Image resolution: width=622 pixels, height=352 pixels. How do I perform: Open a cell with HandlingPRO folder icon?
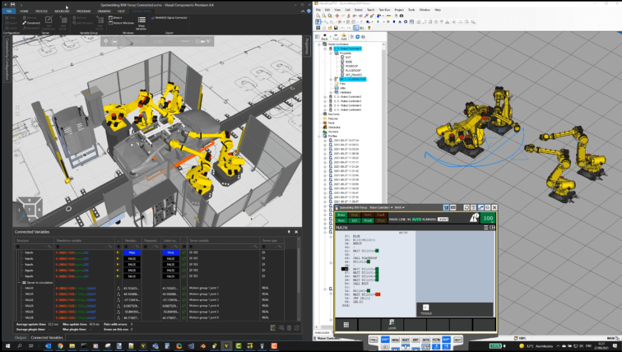pyautogui.click(x=330, y=28)
